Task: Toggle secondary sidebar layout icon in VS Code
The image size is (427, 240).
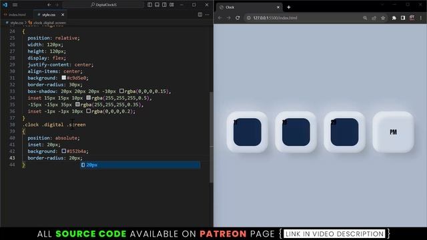Action: [x=165, y=5]
